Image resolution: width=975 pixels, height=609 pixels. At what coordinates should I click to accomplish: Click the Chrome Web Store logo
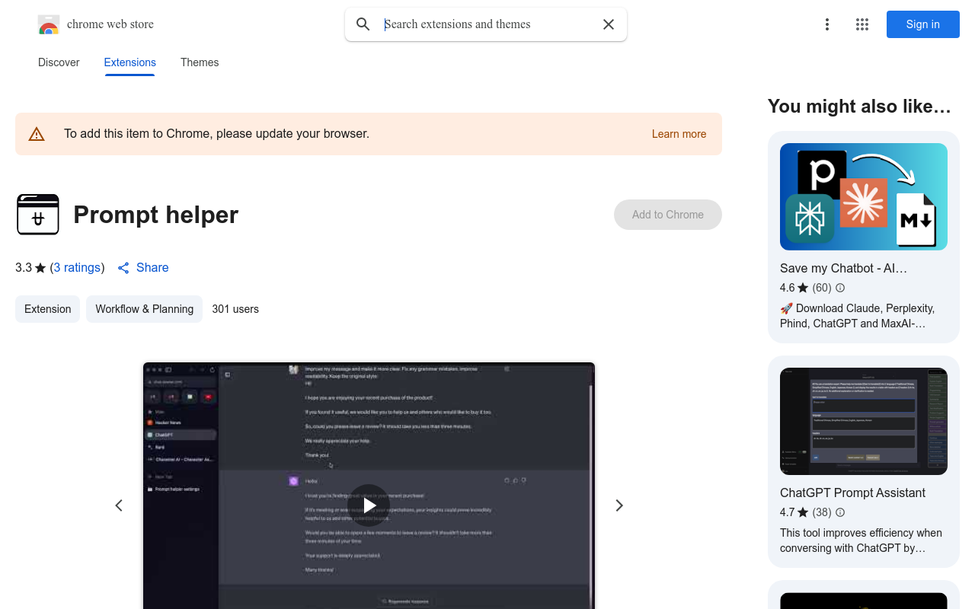click(49, 24)
